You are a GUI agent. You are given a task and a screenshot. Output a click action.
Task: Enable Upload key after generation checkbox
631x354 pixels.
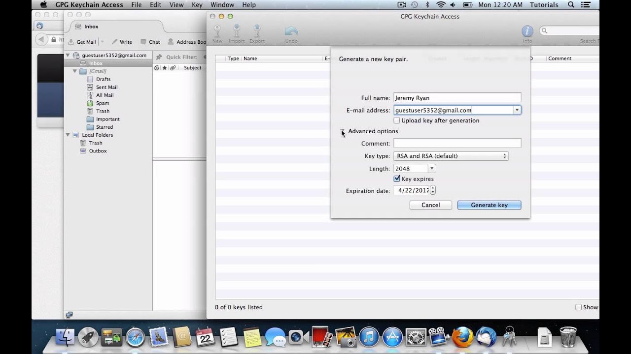coord(397,120)
